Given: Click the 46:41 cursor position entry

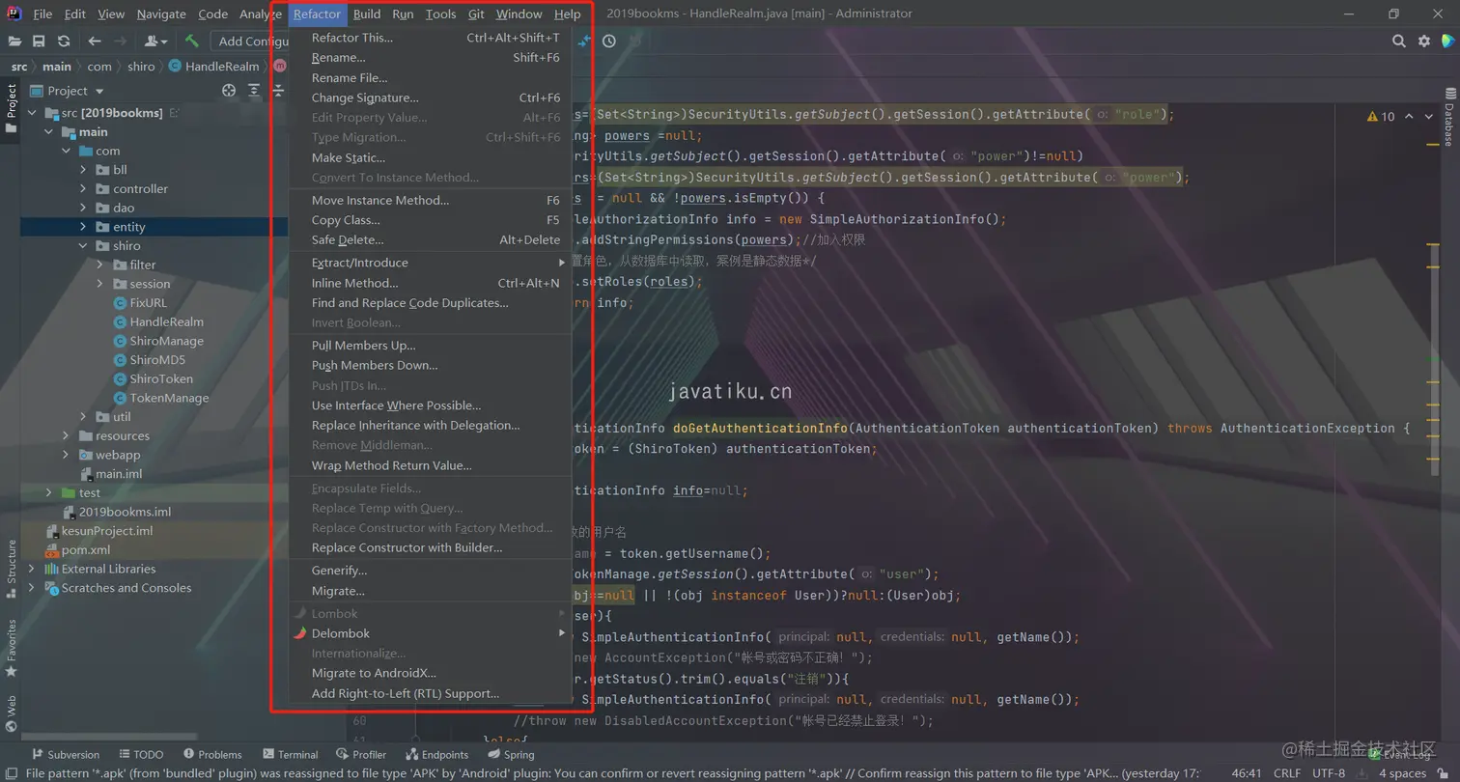Looking at the screenshot, I should click(1246, 773).
